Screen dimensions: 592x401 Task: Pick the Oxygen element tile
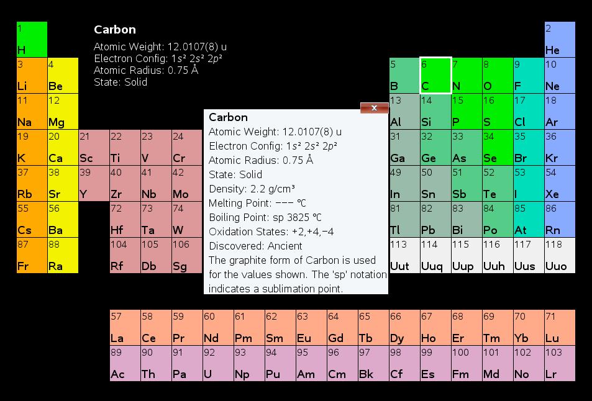pos(498,75)
